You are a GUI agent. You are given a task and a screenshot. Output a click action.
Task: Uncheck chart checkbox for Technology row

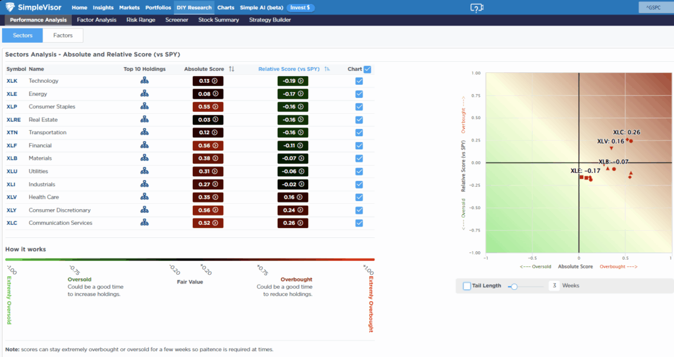click(x=359, y=81)
